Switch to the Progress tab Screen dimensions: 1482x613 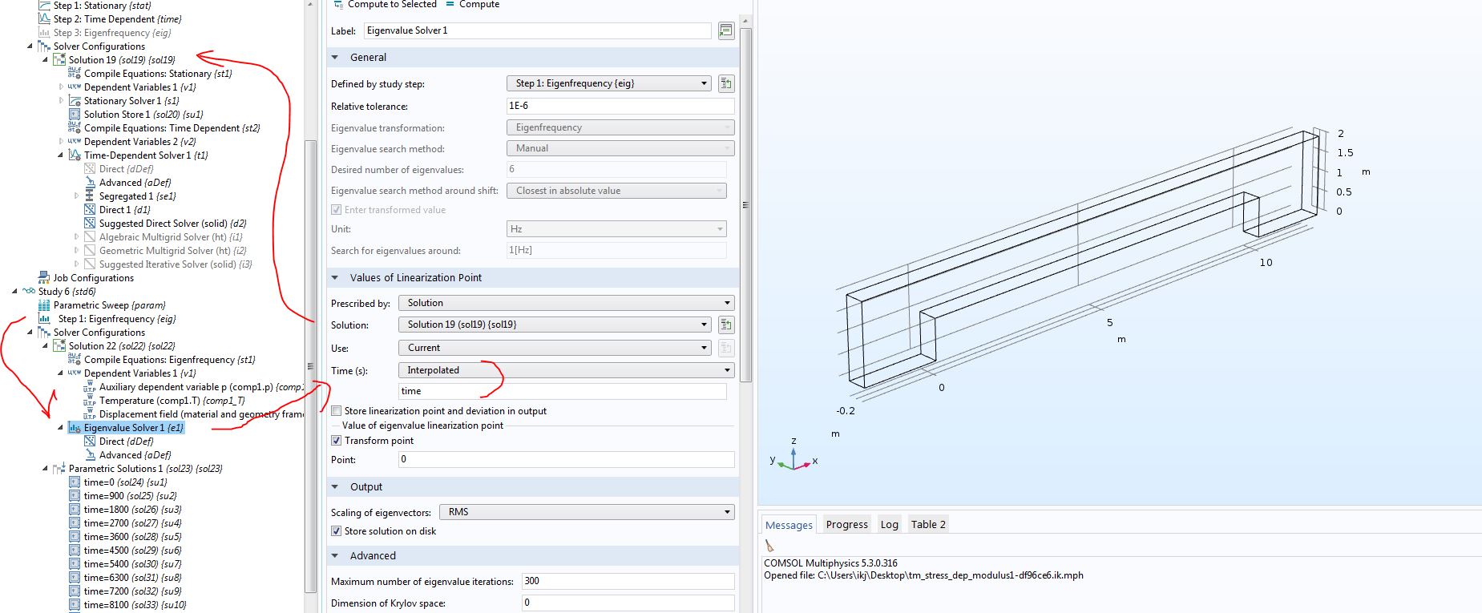tap(846, 525)
